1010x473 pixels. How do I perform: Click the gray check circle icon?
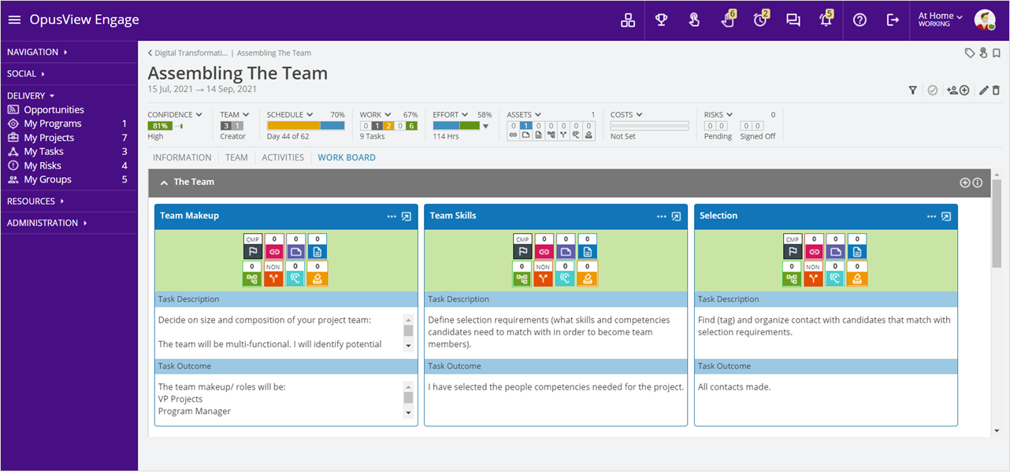933,91
